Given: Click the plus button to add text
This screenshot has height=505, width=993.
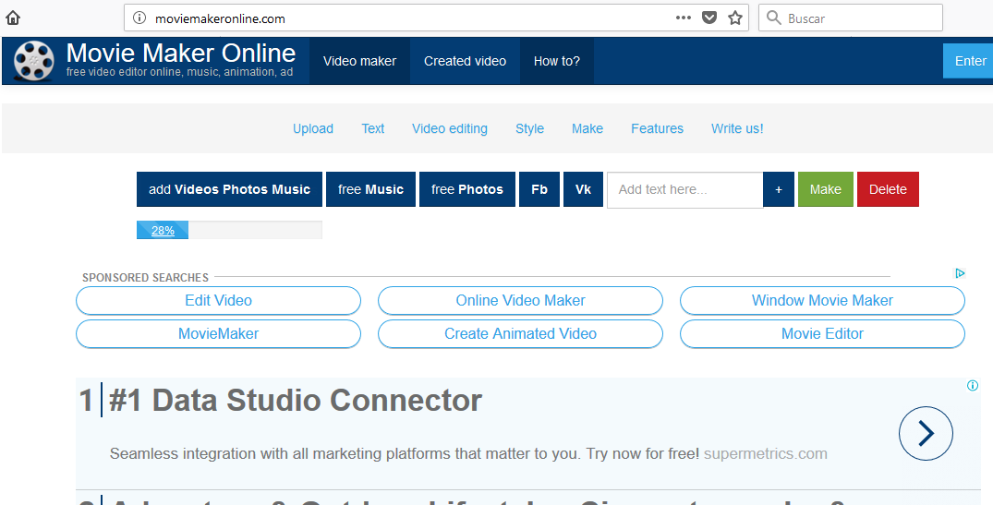Looking at the screenshot, I should click(779, 189).
